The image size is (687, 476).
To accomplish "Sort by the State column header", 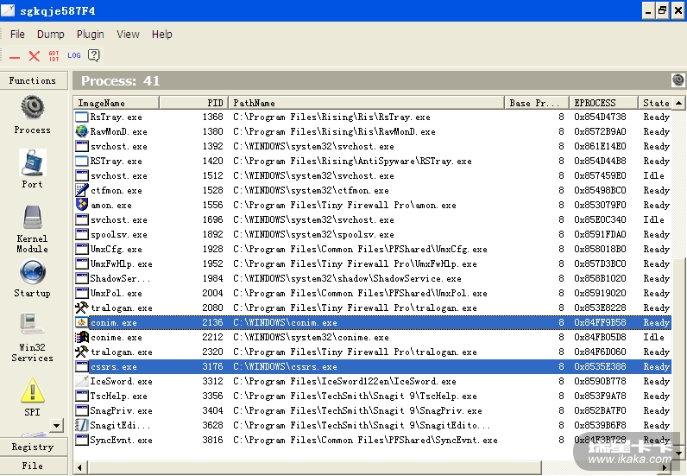I will click(655, 103).
